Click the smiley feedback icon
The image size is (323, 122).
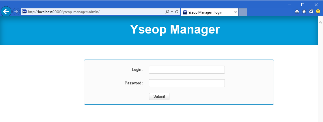click(x=318, y=12)
